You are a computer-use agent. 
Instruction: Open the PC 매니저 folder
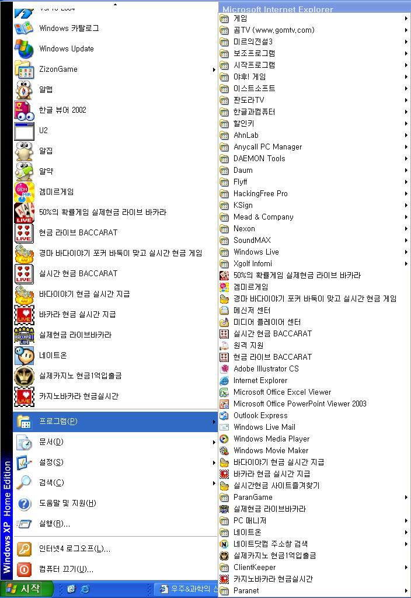point(314,520)
